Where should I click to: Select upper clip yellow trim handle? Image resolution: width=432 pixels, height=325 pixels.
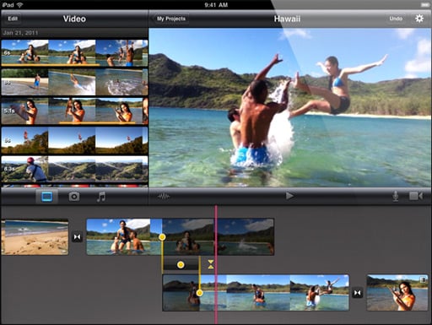coord(162,237)
